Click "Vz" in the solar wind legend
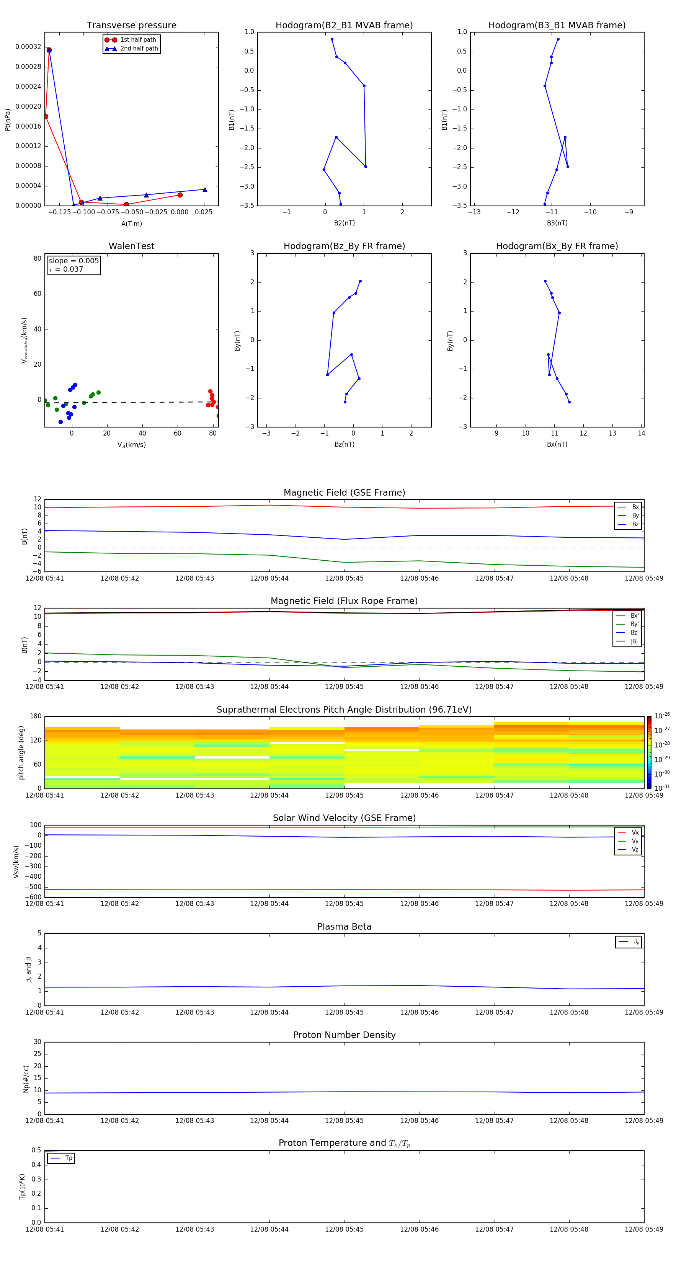689x1263 pixels. [x=635, y=849]
